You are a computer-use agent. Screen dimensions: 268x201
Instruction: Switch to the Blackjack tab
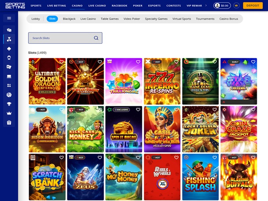pos(69,19)
